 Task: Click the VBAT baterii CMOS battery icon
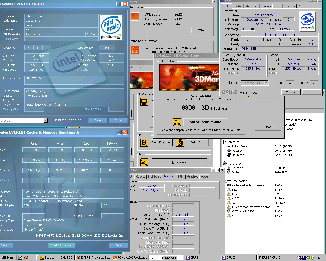tap(229, 211)
